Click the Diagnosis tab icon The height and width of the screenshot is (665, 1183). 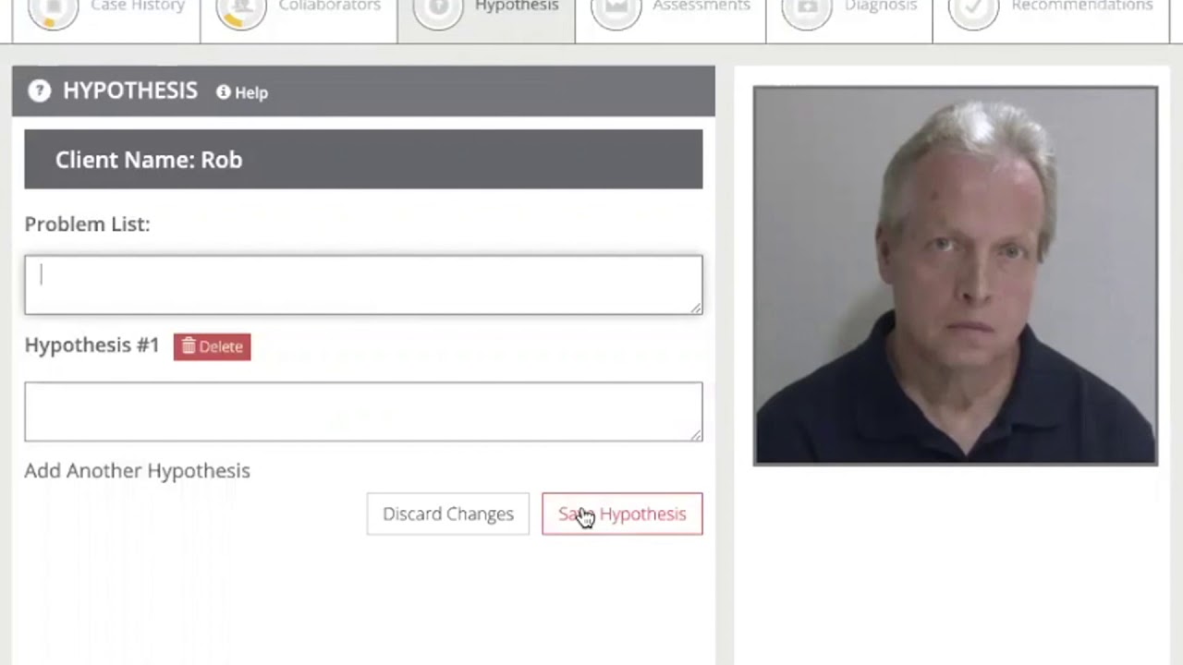click(807, 11)
